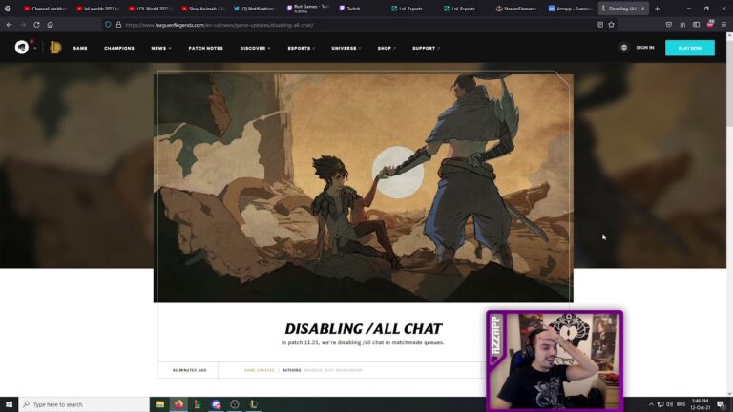This screenshot has width=733, height=412.
Task: Switch to the Azzapp tab
Action: (570, 9)
